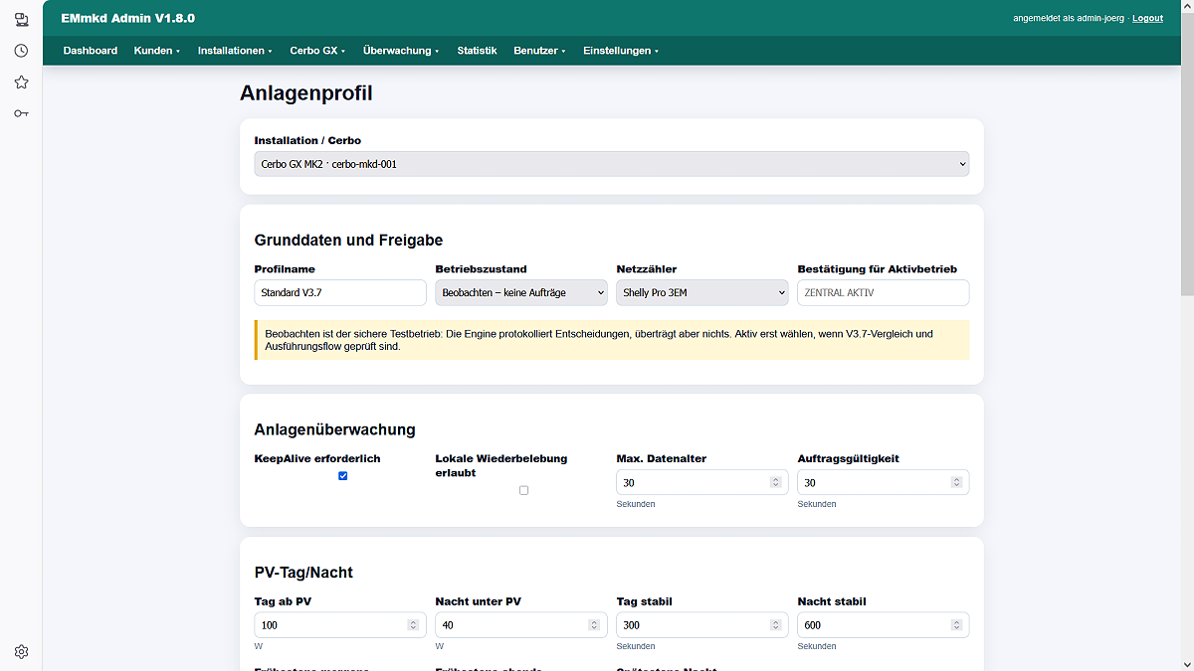Expand the Überwachung menu
Viewport: 1194px width, 671px height.
401,51
